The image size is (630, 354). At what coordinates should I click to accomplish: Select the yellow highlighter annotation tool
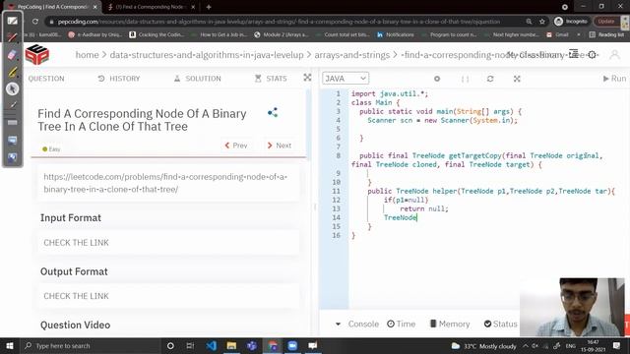(12, 72)
